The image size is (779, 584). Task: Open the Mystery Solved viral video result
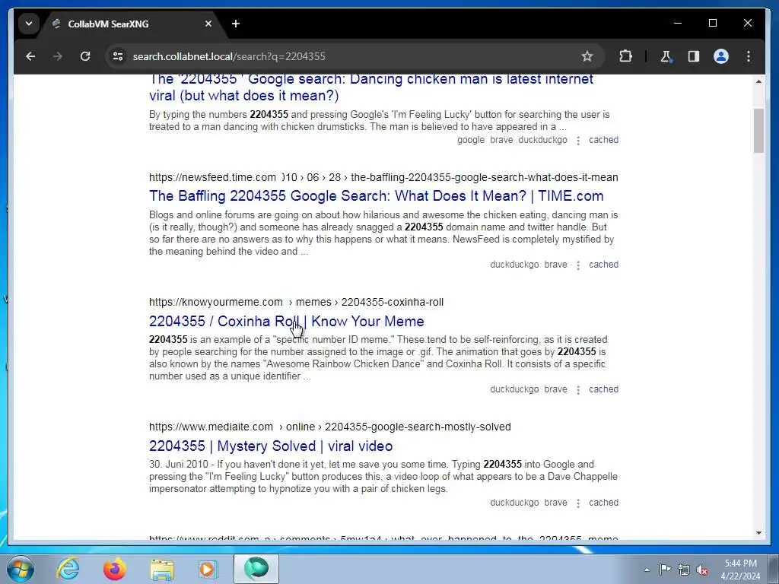271,446
